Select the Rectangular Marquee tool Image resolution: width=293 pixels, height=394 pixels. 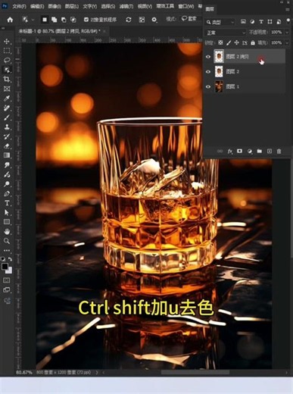pos(7,51)
